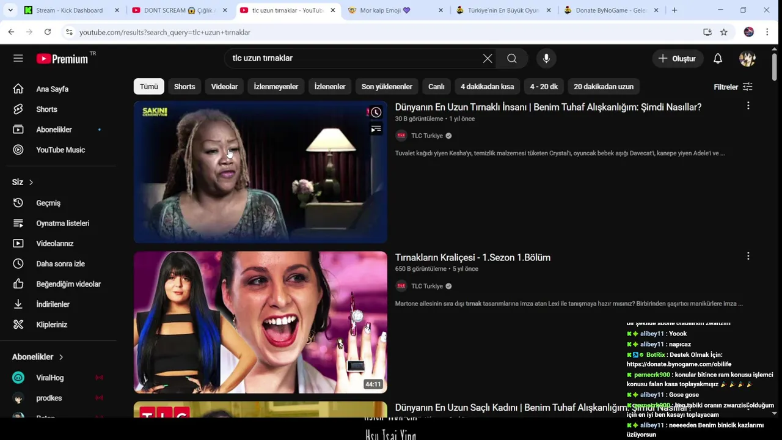Select the Videolar filter chip
The height and width of the screenshot is (440, 782).
(x=224, y=87)
